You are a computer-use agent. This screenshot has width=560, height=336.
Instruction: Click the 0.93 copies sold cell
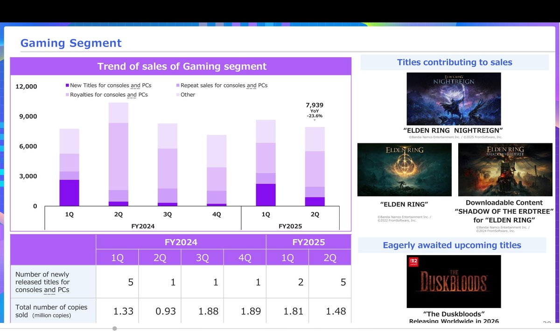[x=160, y=311]
